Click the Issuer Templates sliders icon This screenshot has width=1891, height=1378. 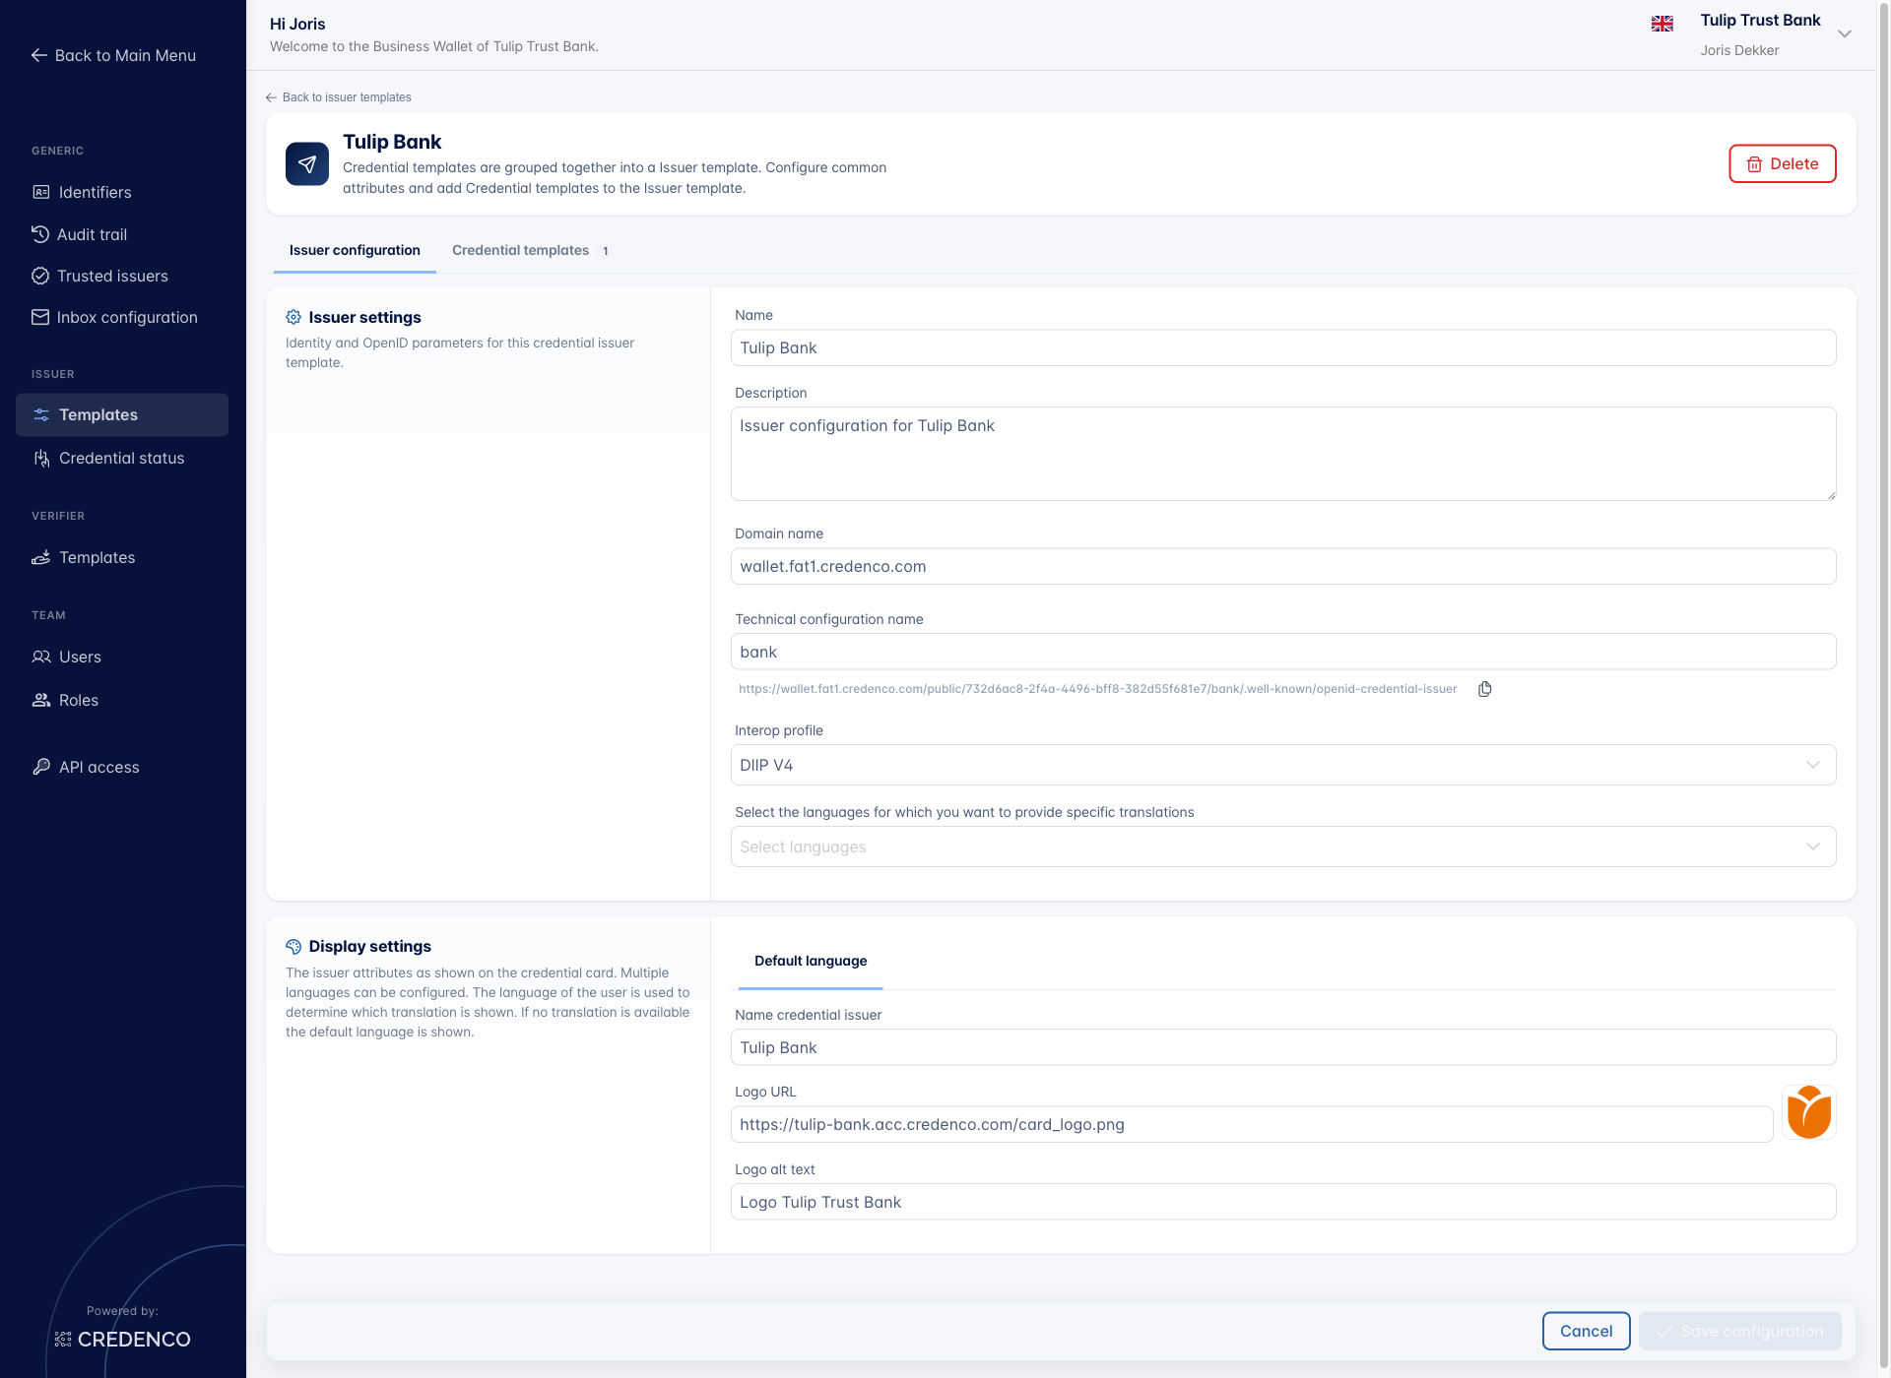41,414
